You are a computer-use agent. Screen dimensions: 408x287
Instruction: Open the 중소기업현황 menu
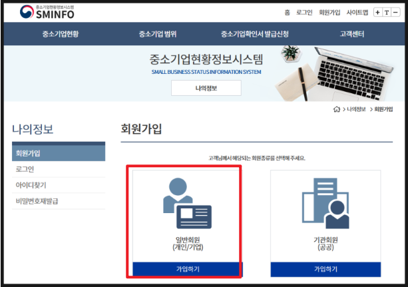pos(61,34)
